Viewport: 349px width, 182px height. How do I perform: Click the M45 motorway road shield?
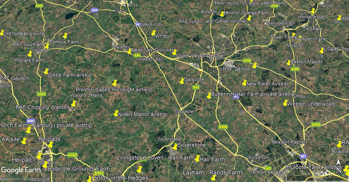(x=94, y=10)
